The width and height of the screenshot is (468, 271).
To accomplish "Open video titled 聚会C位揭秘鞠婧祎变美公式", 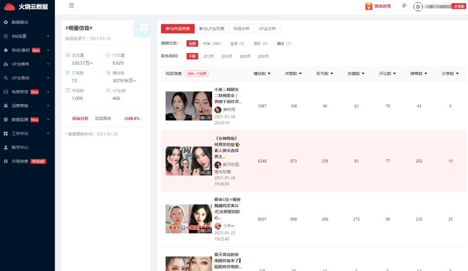I will coord(227,209).
